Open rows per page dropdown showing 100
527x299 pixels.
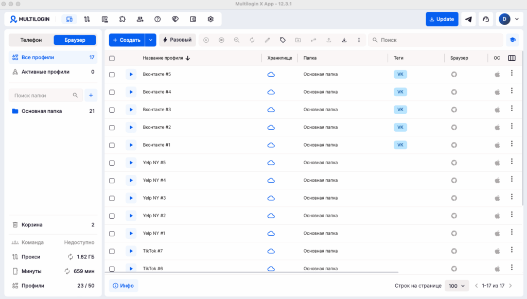point(457,286)
